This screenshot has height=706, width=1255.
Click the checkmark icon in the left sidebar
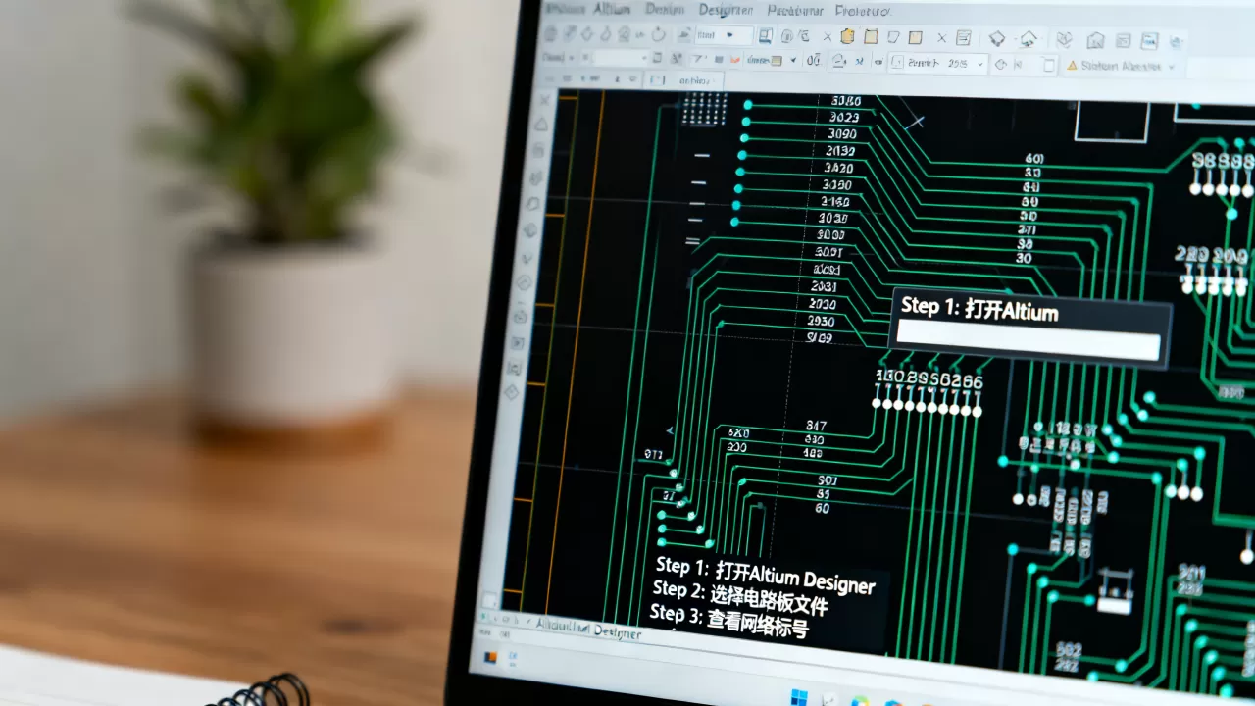[x=527, y=258]
